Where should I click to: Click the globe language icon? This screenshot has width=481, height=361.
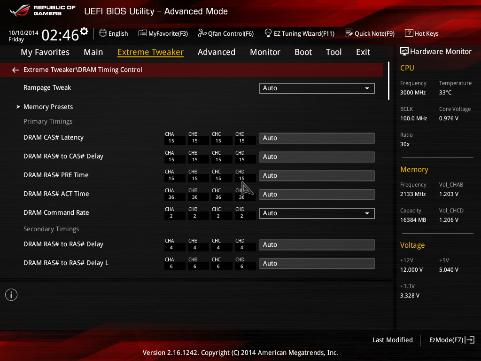click(103, 33)
